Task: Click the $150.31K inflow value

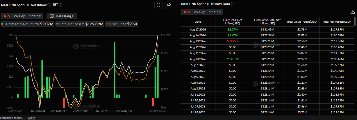Action: (232, 59)
